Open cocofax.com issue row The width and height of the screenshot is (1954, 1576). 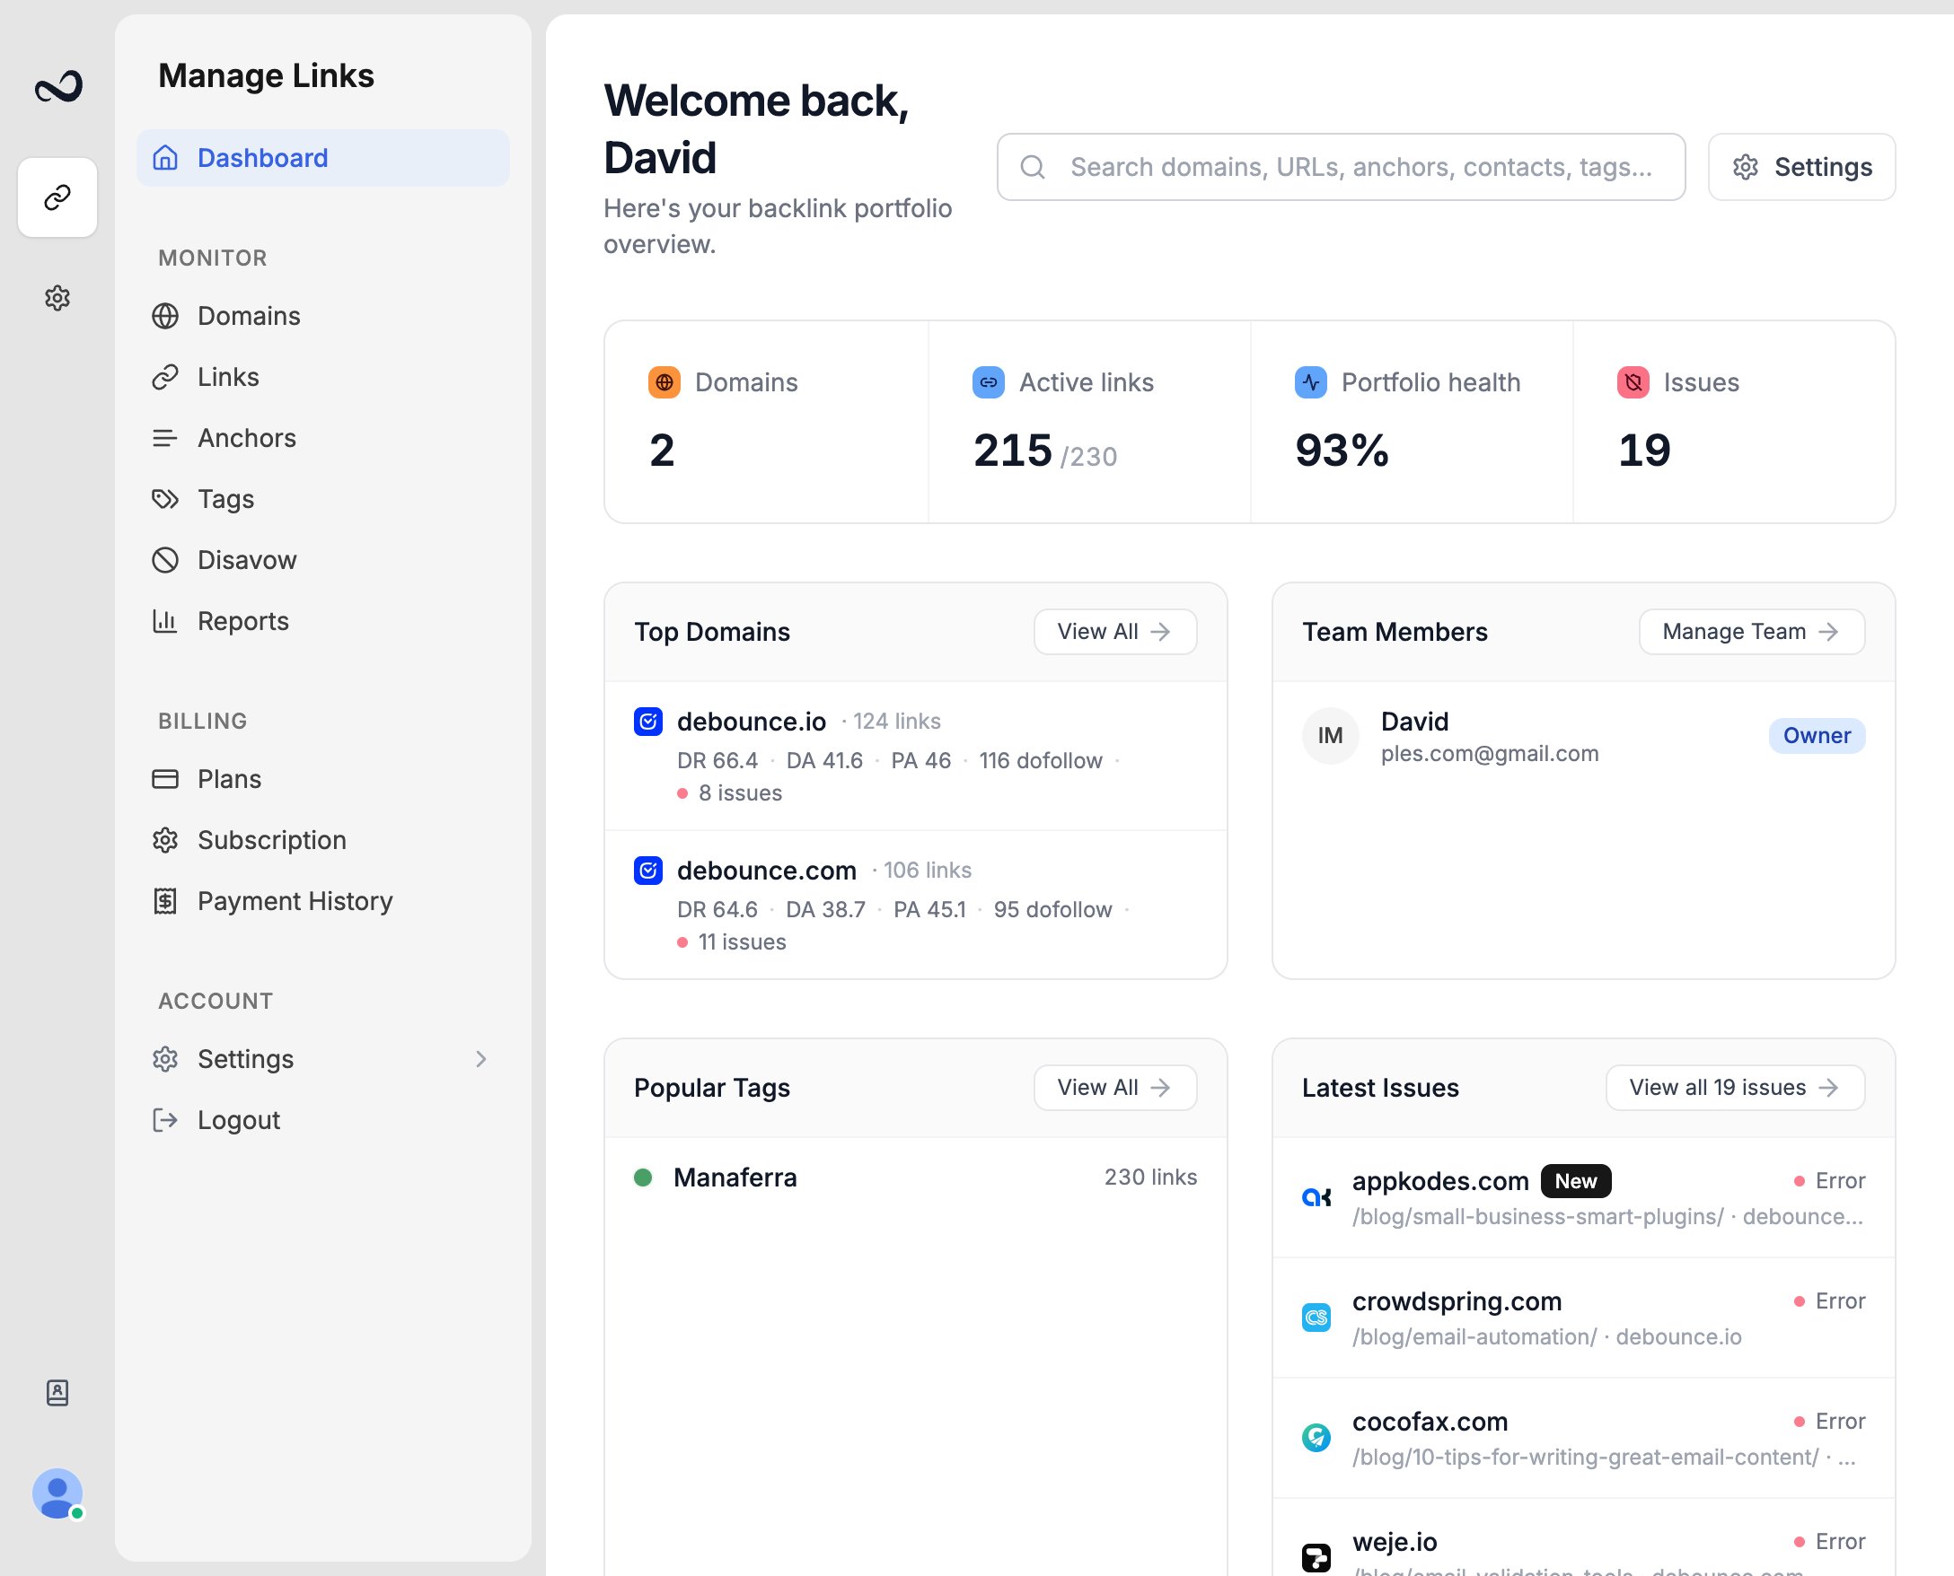(x=1583, y=1438)
